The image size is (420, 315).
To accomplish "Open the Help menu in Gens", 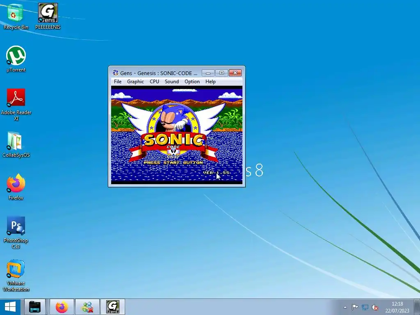I will click(210, 82).
